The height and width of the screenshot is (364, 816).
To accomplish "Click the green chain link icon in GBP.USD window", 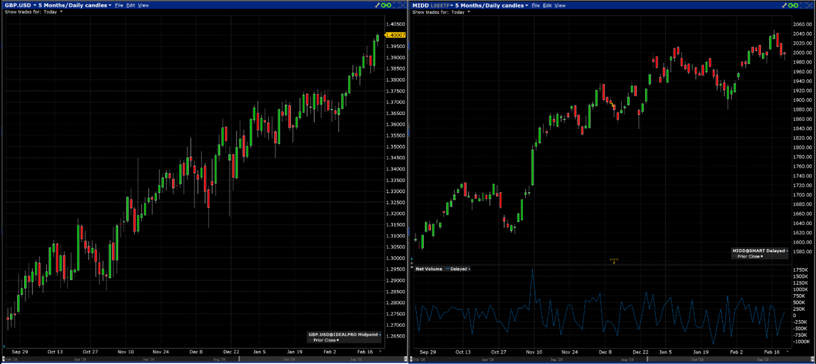I will [386, 5].
